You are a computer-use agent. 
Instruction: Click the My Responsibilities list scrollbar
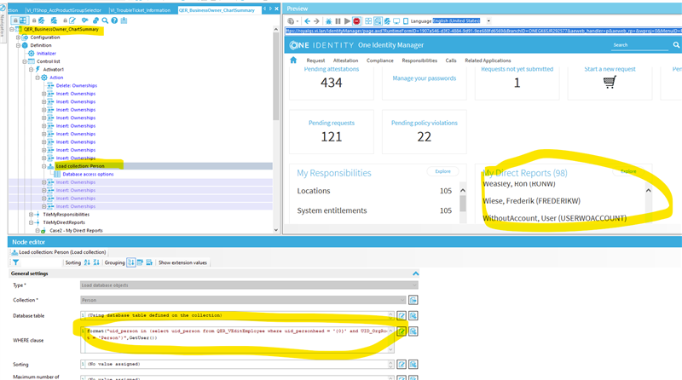[463, 204]
